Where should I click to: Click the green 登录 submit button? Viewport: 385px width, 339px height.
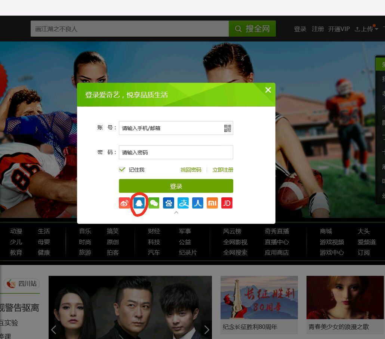176,186
